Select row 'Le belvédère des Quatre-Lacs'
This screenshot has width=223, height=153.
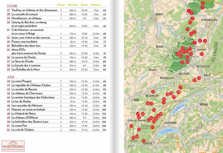point(56,122)
